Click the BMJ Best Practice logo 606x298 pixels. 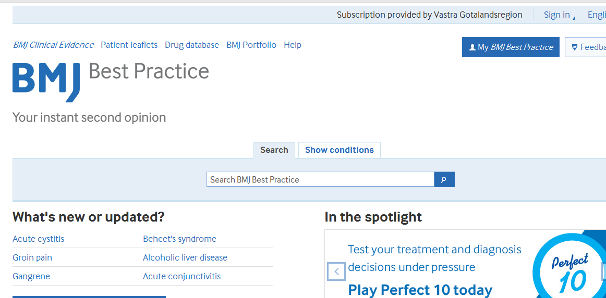[x=111, y=82]
